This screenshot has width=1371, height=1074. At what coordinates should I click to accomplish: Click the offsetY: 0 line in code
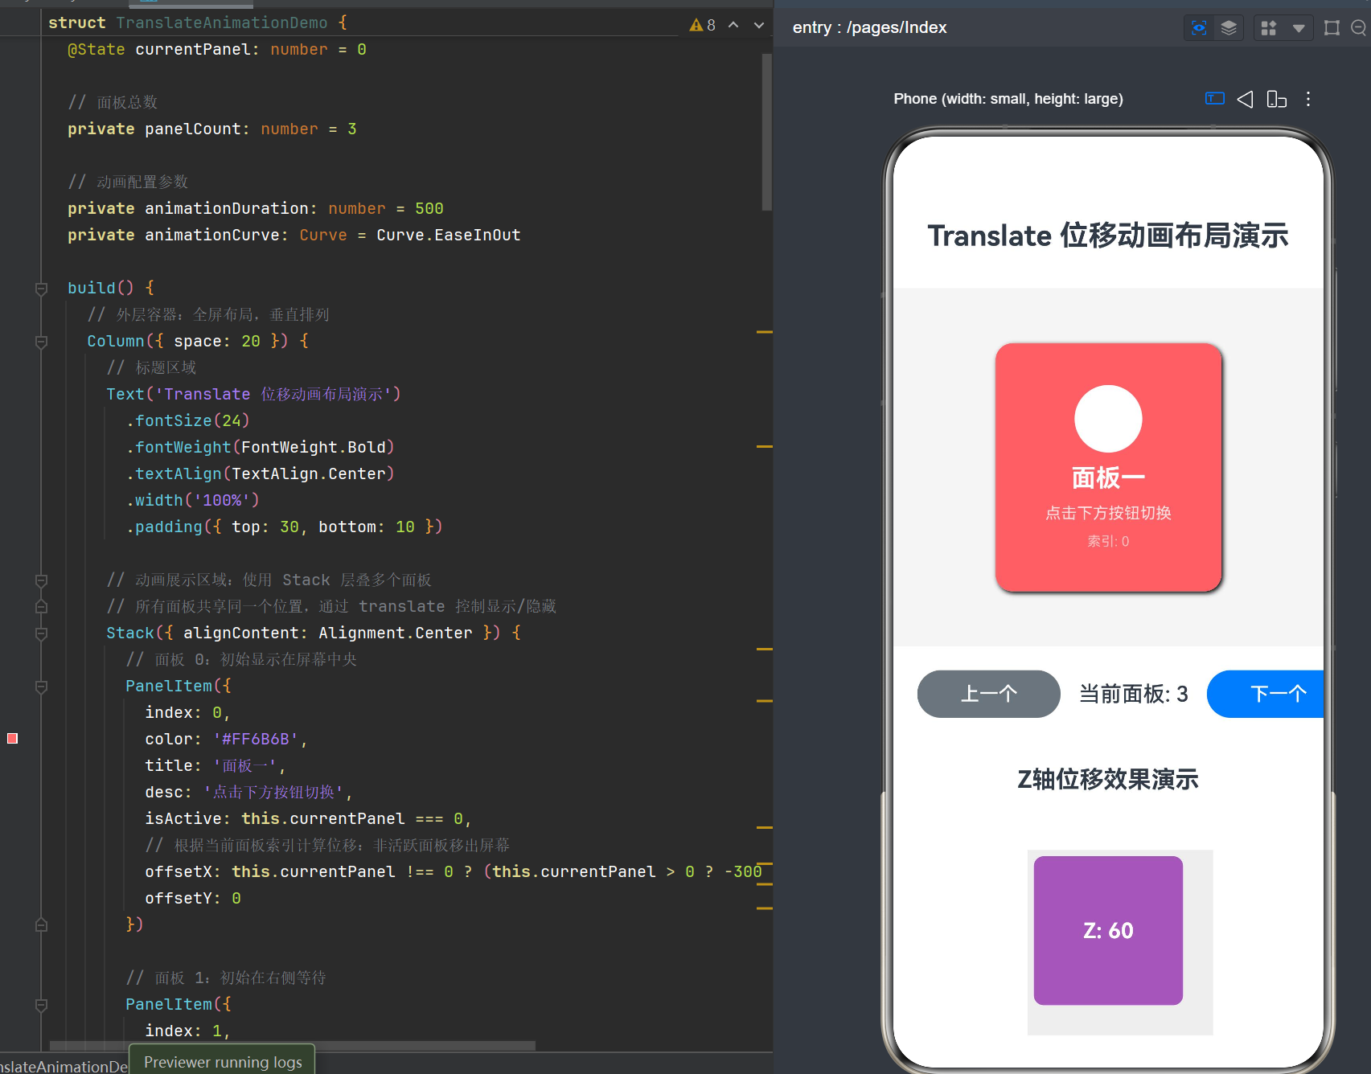193,899
